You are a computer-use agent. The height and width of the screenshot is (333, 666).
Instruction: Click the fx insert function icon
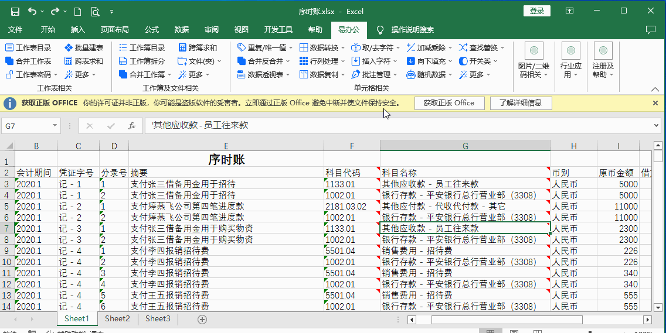[132, 126]
